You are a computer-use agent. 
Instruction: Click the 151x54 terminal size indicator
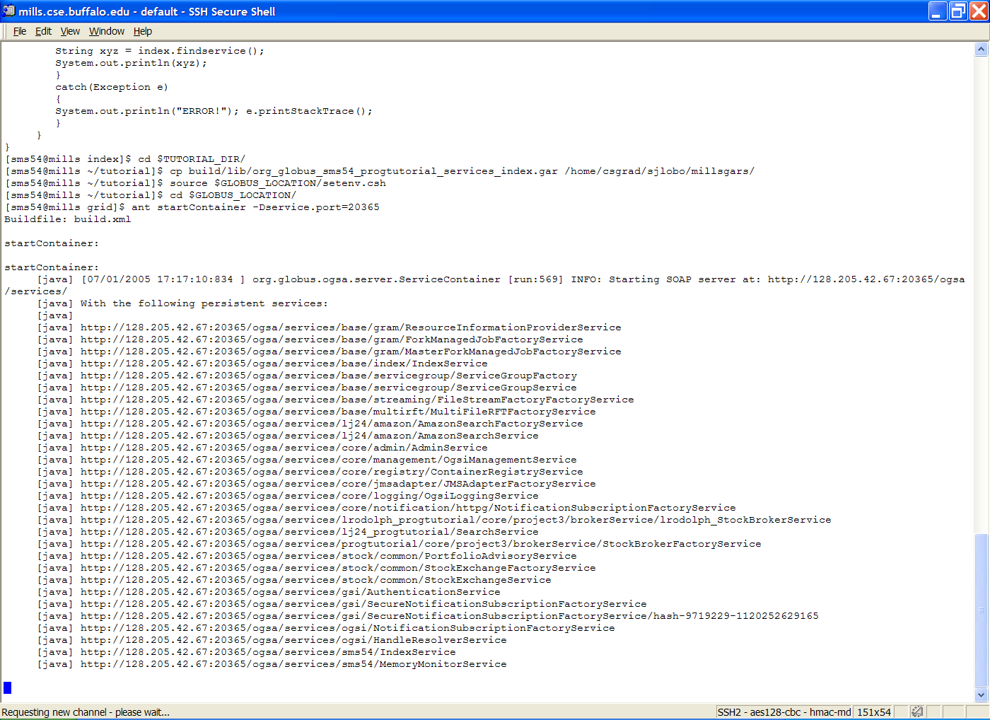coord(873,712)
